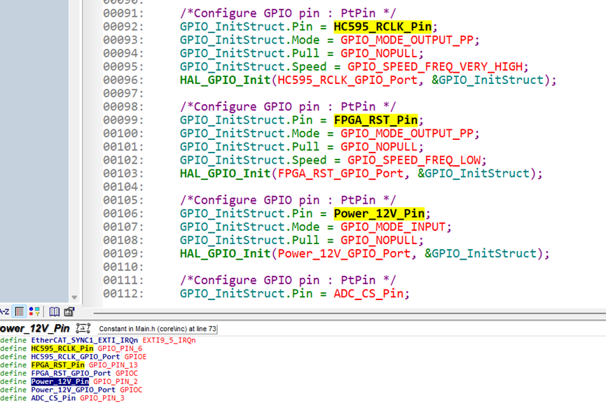Click GPIO_InitStruct.Pin on line 00112
This screenshot has height=410, width=606.
point(246,294)
